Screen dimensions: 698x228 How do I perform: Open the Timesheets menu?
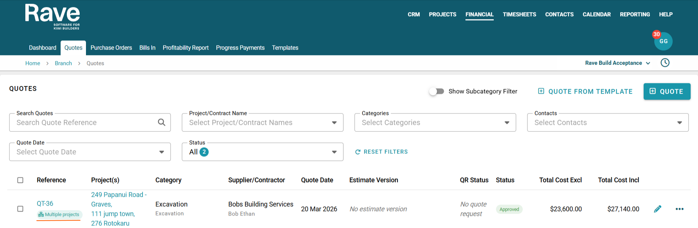pos(519,14)
